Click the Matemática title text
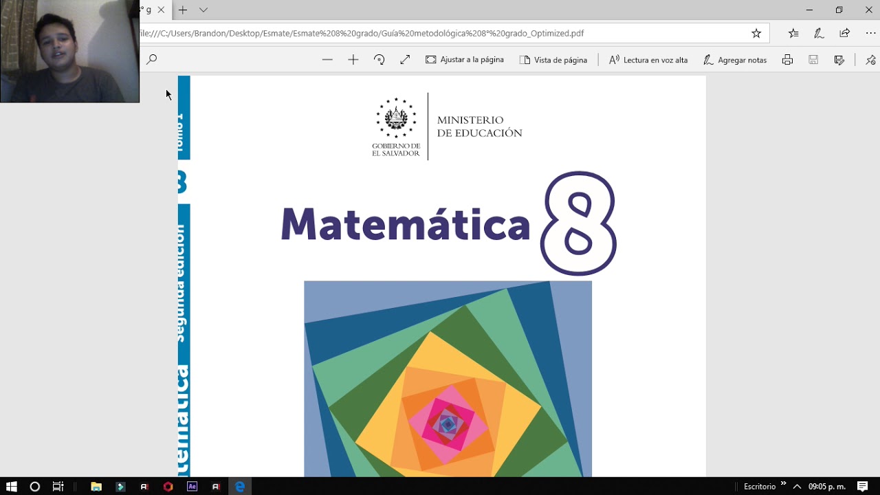Image resolution: width=880 pixels, height=495 pixels. 406,223
